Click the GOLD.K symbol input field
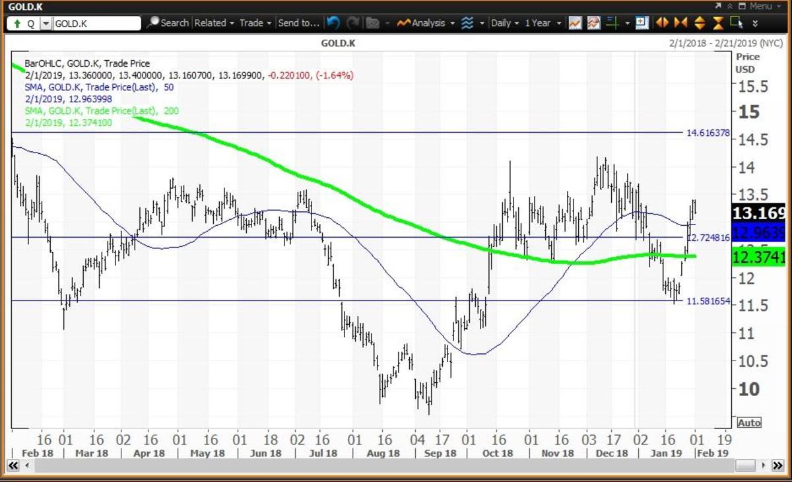 [96, 23]
